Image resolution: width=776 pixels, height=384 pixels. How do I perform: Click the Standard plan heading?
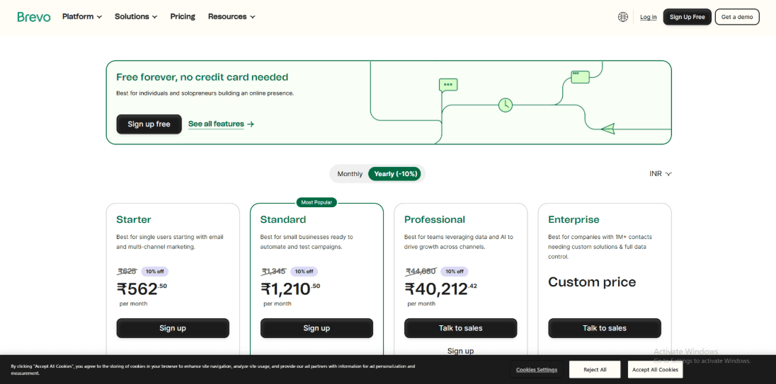pyautogui.click(x=283, y=219)
